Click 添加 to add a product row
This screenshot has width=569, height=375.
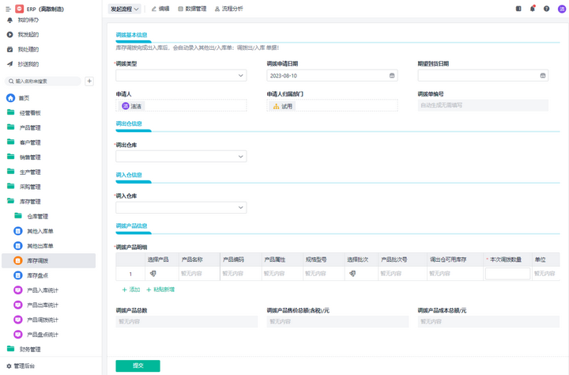click(x=131, y=290)
